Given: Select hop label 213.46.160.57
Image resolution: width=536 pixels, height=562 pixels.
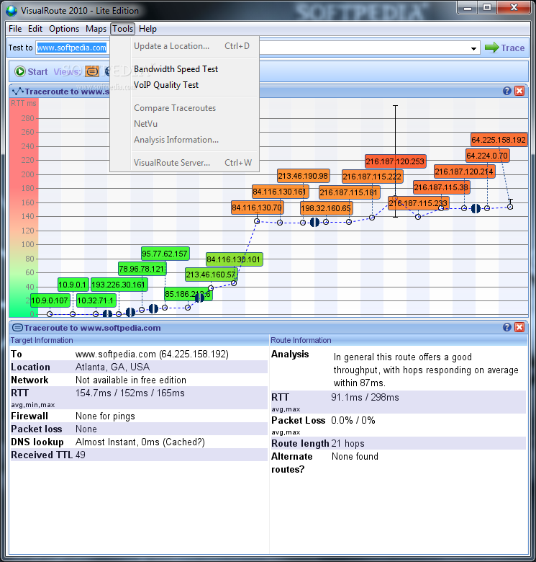Looking at the screenshot, I should 211,275.
